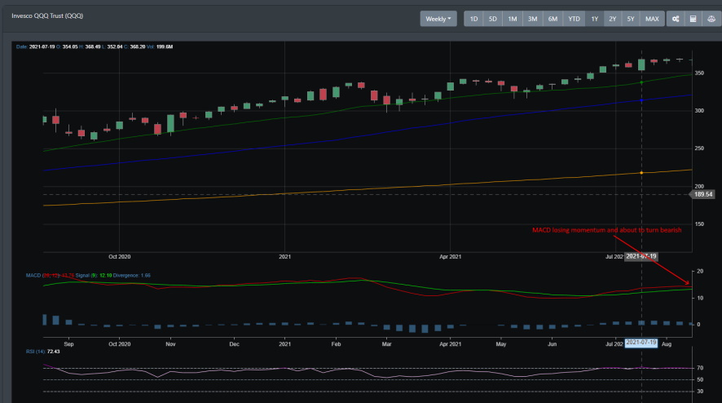Click the Invesco QQQ Trust title
722x403 pixels.
(47, 15)
